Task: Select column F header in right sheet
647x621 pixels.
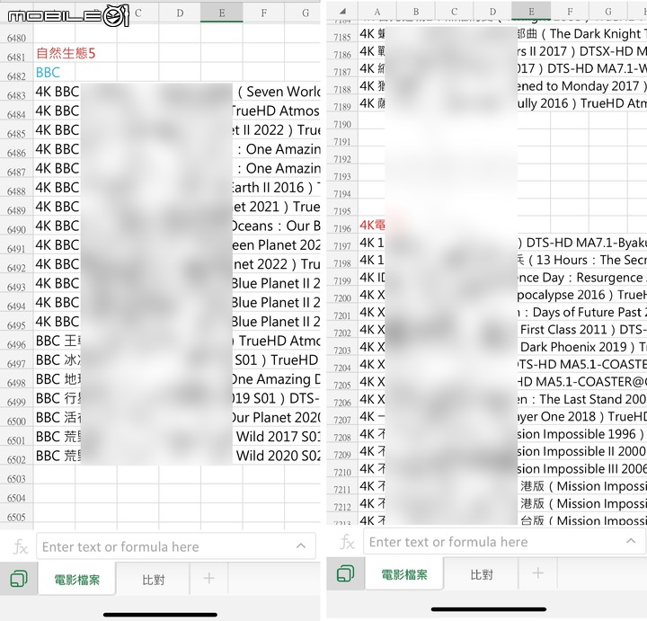Action: coord(570,12)
